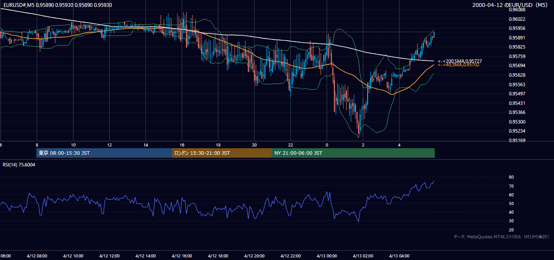The width and height of the screenshot is (554, 260).
Task: Select the Tokyo 08:00-15:30 JST session bar
Action: click(x=104, y=153)
